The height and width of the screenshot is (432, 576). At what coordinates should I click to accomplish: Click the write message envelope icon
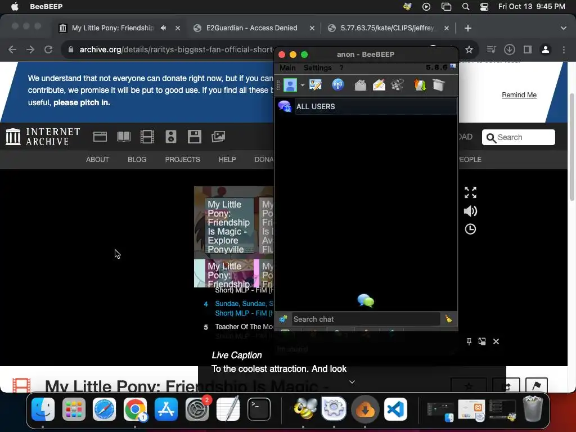pos(379,85)
